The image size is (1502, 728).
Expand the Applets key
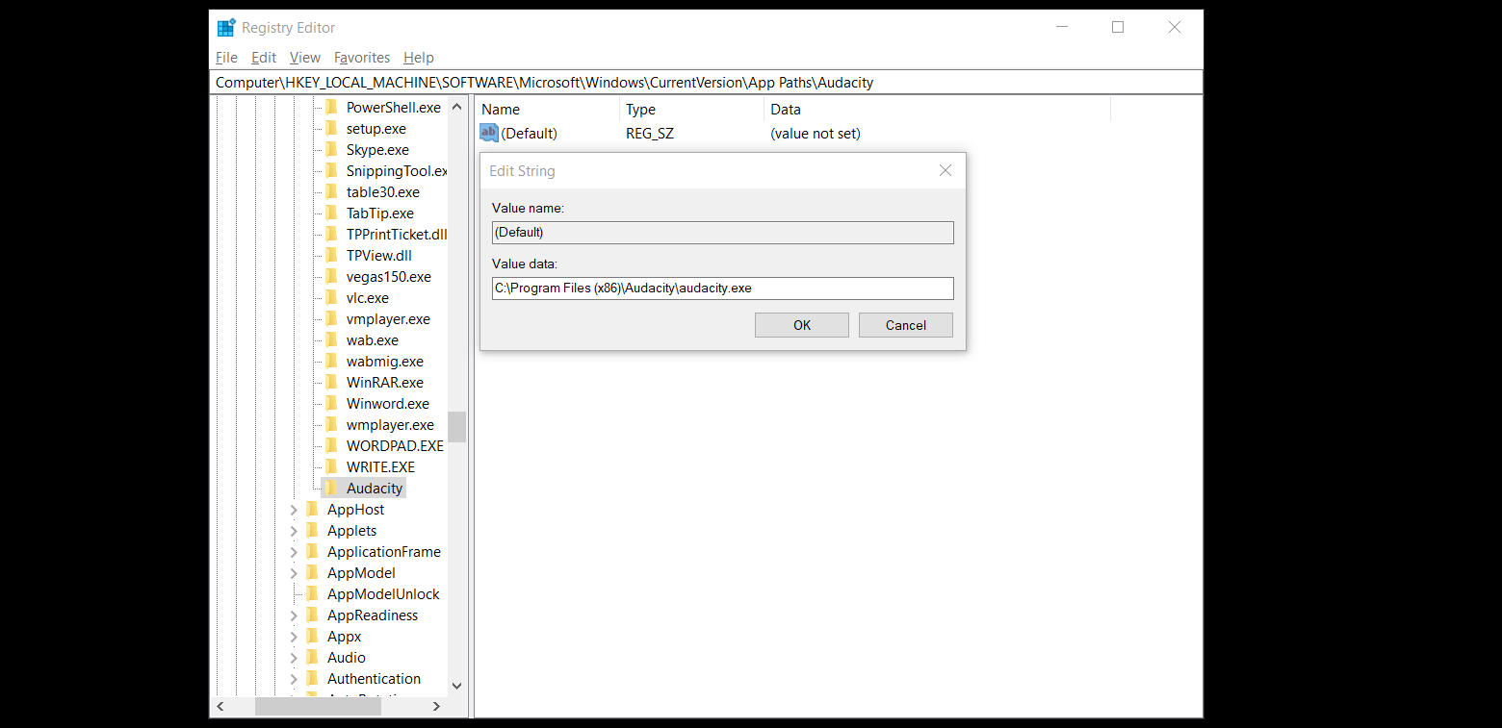(294, 531)
